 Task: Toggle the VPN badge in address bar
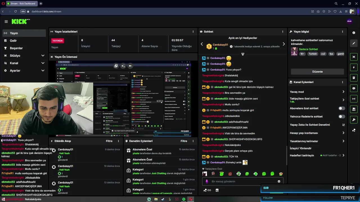pyautogui.click(x=23, y=12)
